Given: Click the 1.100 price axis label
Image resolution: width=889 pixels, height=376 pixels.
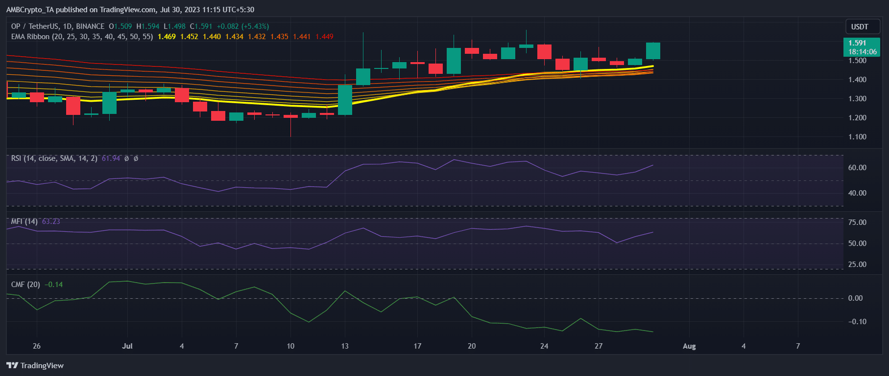Looking at the screenshot, I should pyautogui.click(x=857, y=137).
